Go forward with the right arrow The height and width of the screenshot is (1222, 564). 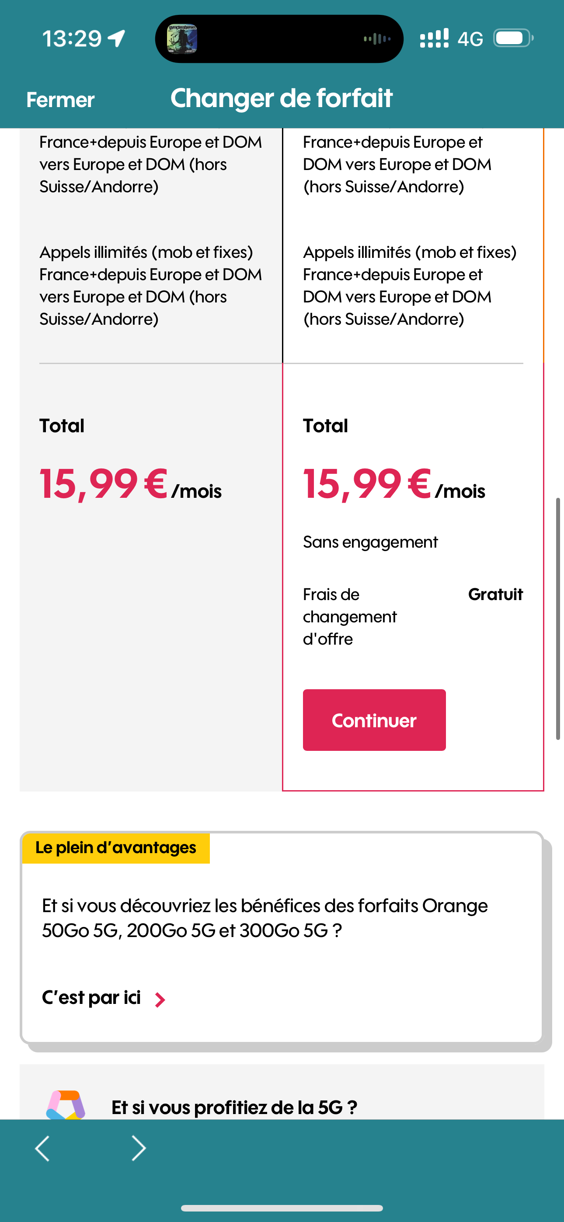138,1148
